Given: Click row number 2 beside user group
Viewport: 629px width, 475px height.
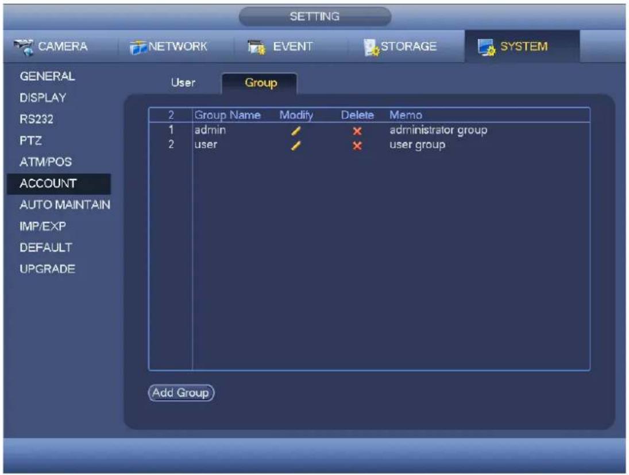Looking at the screenshot, I should click(171, 144).
